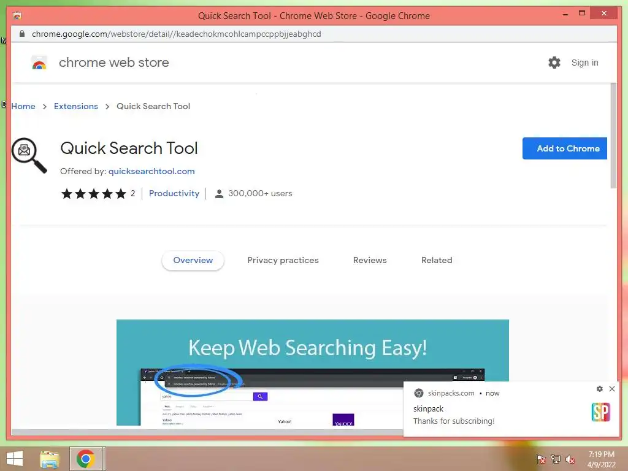This screenshot has height=471, width=628.
Task: Go to Extensions in the breadcrumb
Action: click(x=75, y=106)
